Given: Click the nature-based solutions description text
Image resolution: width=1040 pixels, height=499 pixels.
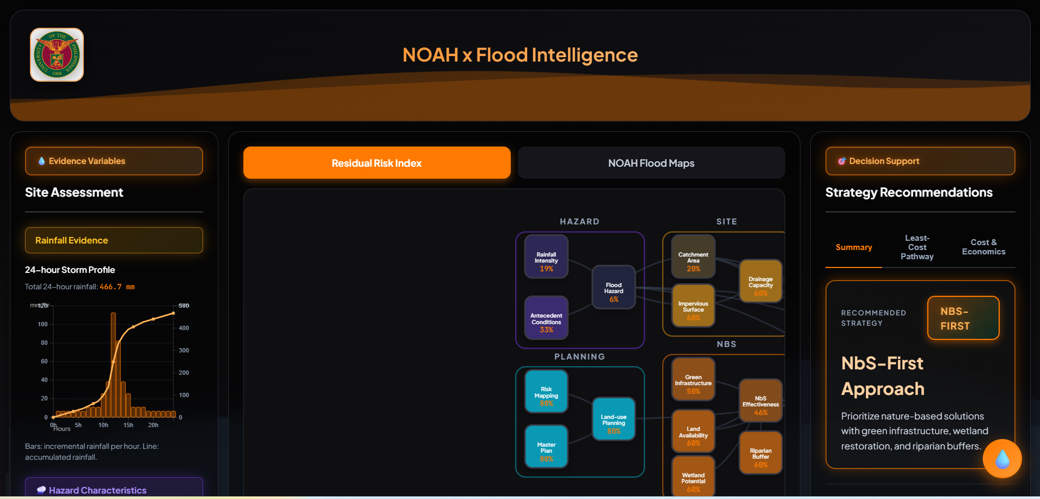Looking at the screenshot, I should coord(915,431).
